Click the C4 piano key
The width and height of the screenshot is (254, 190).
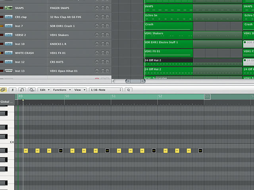7,142
